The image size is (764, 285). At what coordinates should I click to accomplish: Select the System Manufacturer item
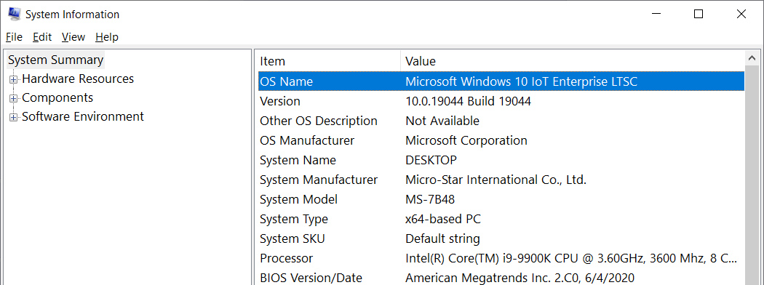coord(319,180)
